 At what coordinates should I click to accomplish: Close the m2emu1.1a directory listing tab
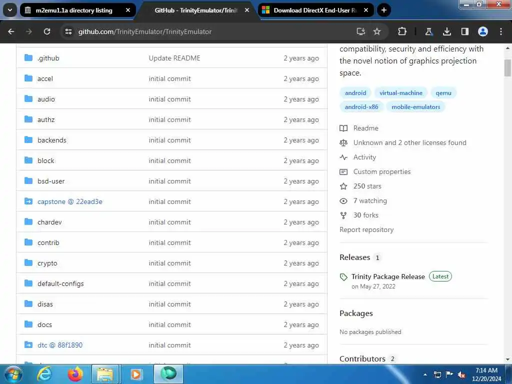(128, 10)
